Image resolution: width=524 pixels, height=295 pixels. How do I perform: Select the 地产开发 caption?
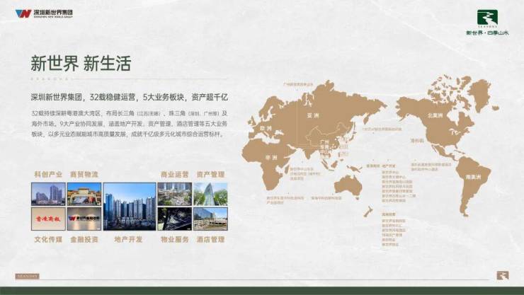(x=129, y=239)
